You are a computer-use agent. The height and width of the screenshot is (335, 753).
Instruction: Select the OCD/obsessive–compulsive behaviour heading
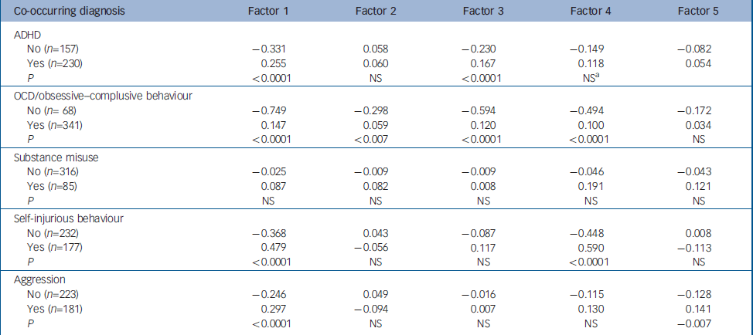pos(100,95)
